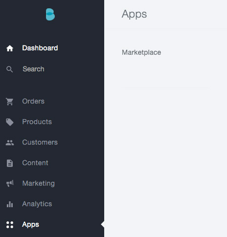The image size is (227, 237).
Task: Click the Customers people icon
Action: point(10,143)
